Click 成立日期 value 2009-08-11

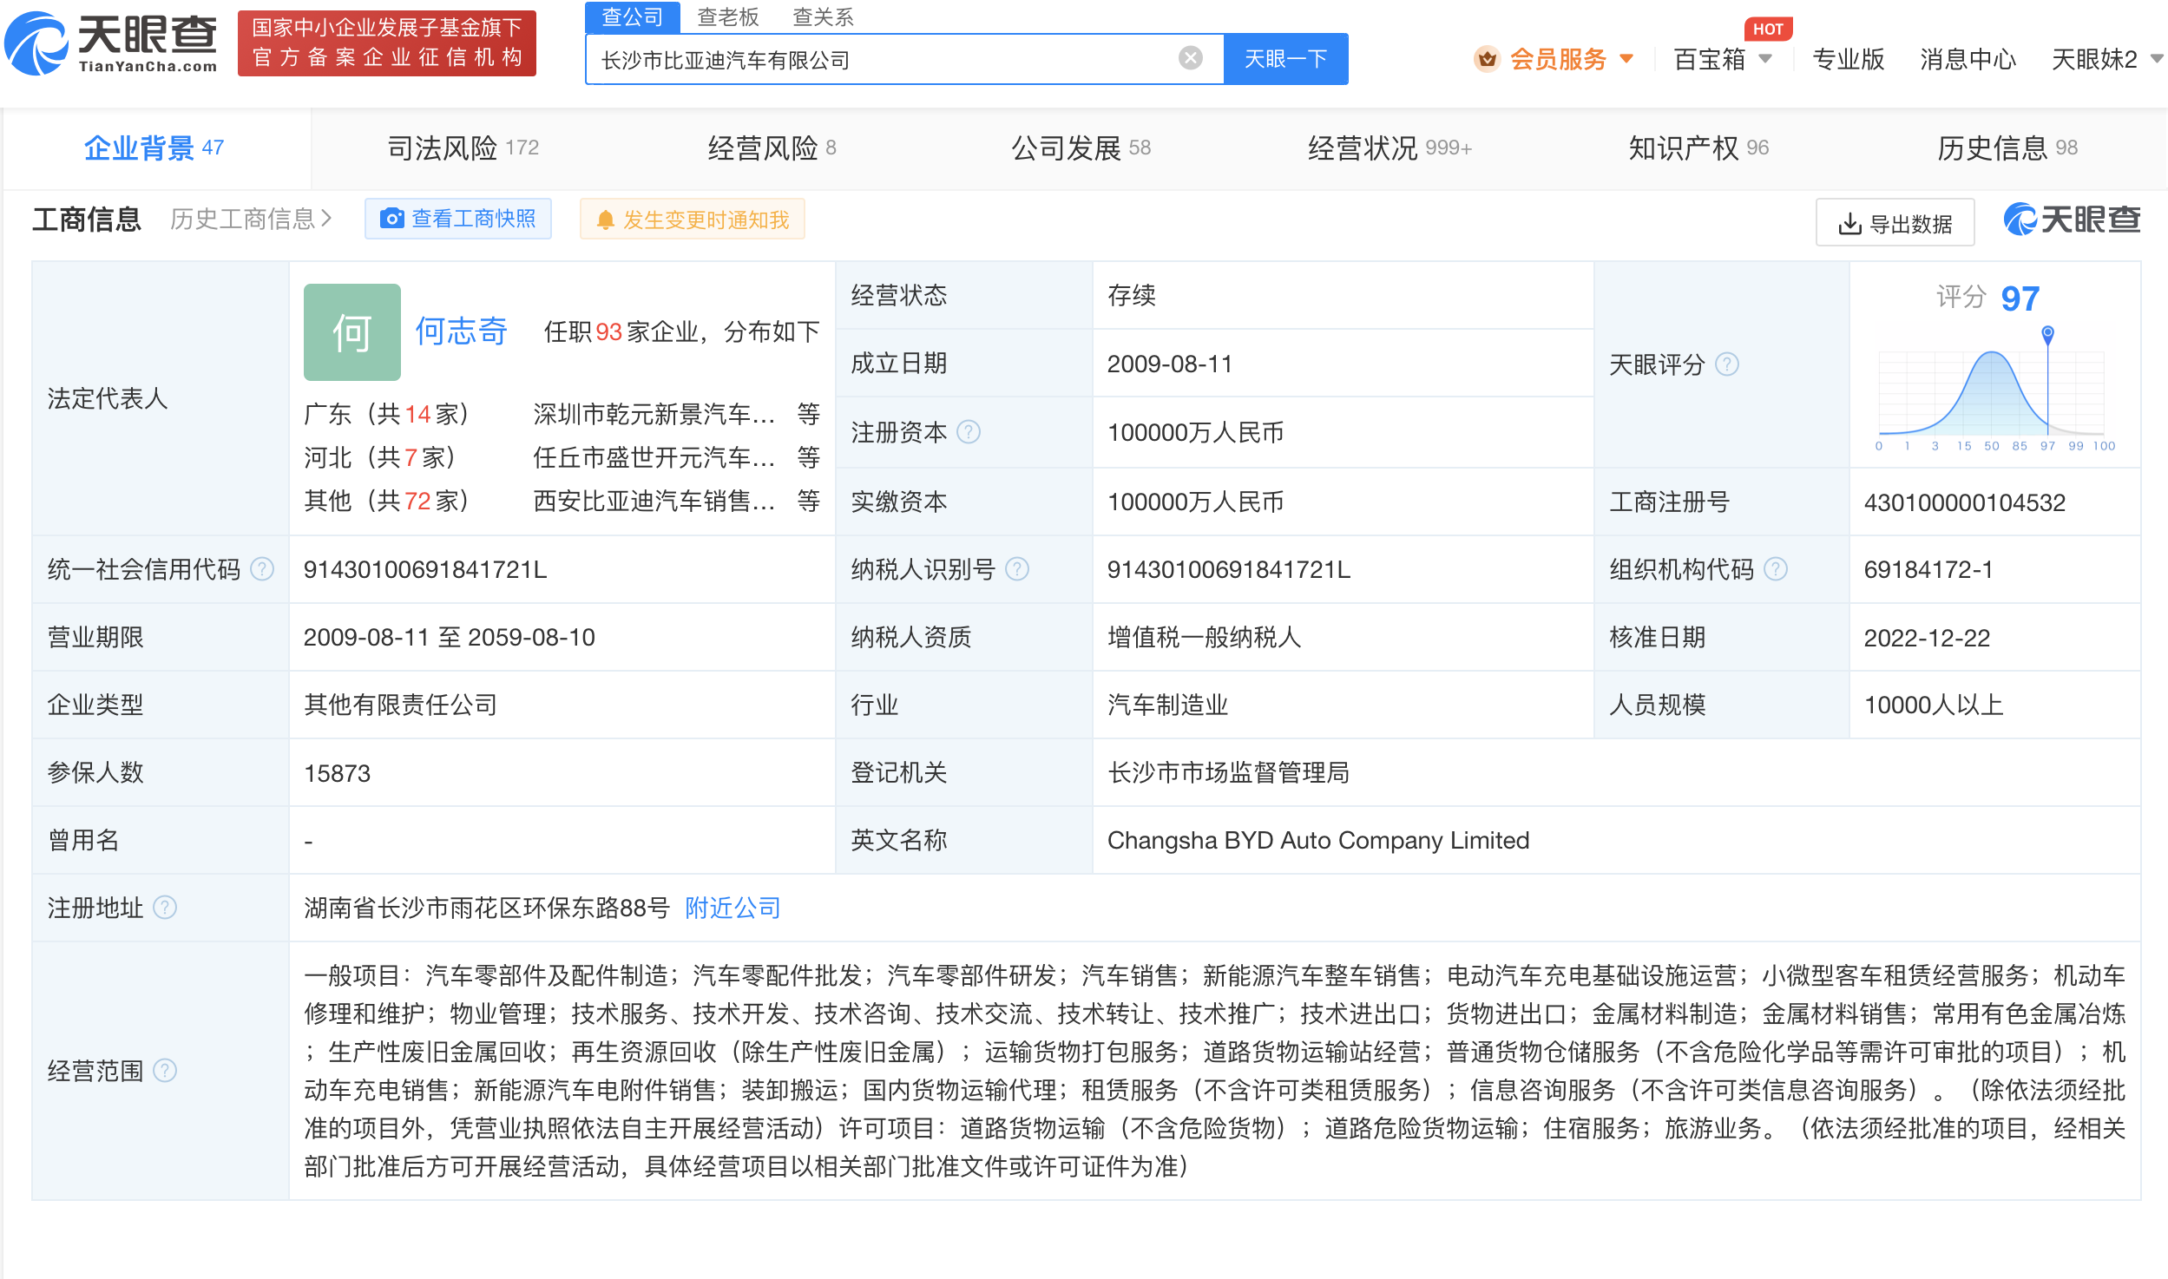[x=1170, y=364]
